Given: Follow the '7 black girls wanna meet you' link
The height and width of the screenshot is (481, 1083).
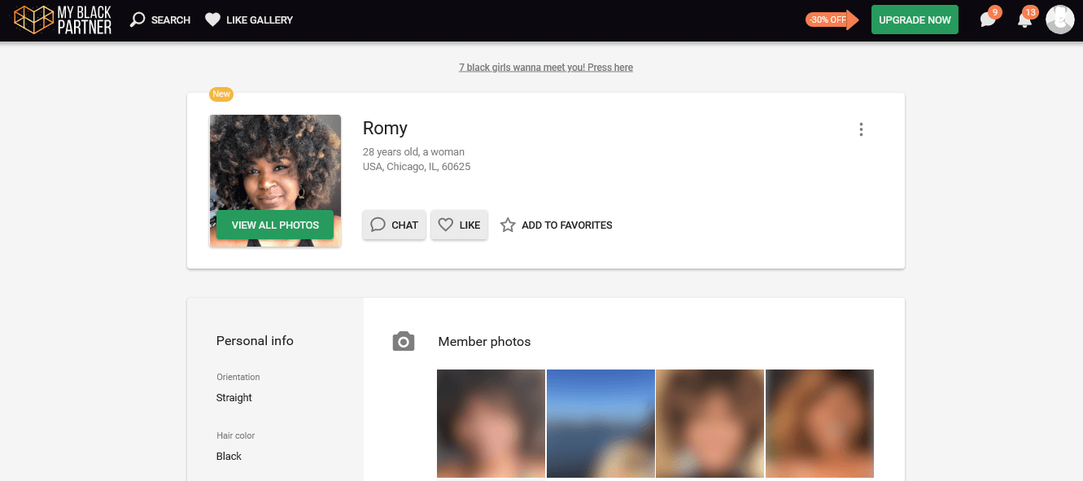Looking at the screenshot, I should click(546, 68).
